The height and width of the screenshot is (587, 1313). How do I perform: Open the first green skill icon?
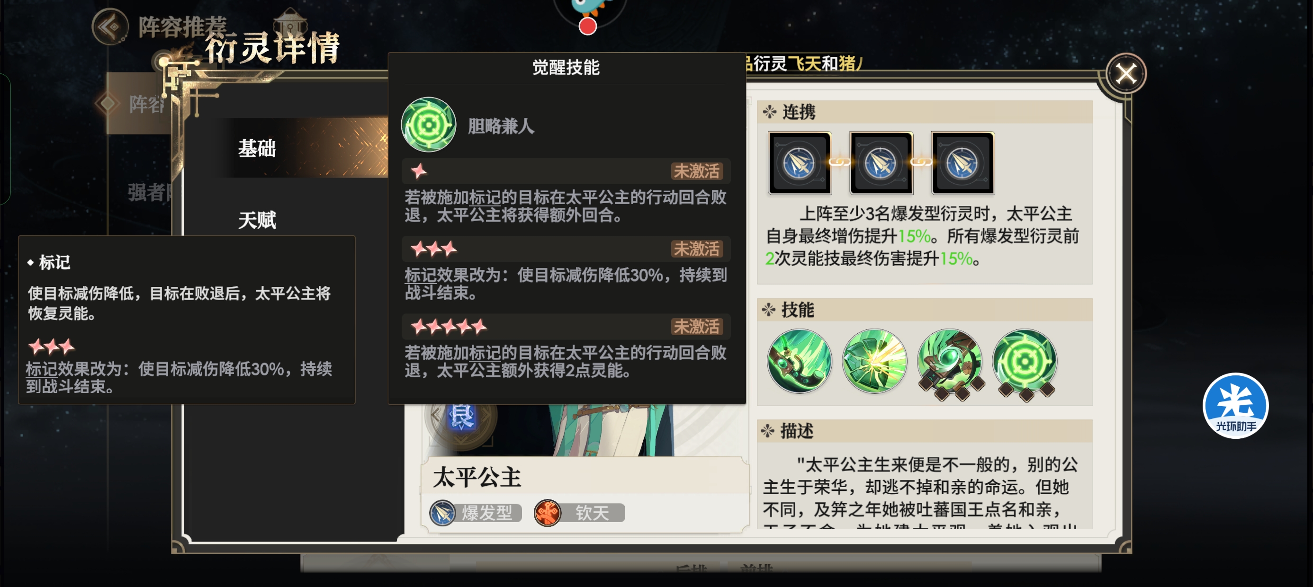point(799,361)
